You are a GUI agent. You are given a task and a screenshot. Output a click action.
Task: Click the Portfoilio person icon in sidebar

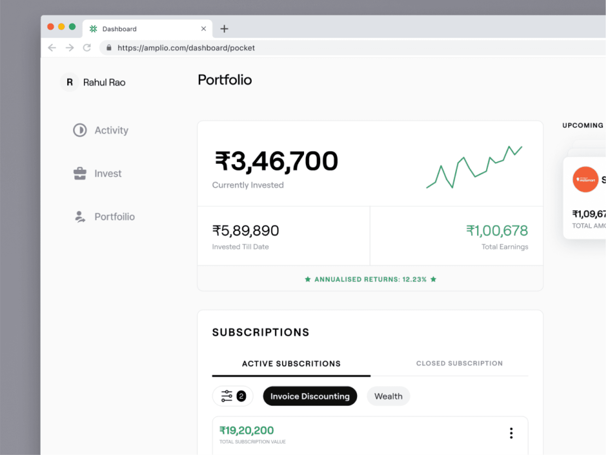pyautogui.click(x=80, y=217)
